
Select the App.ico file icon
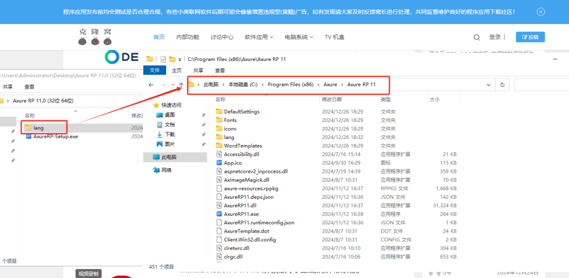pos(219,163)
